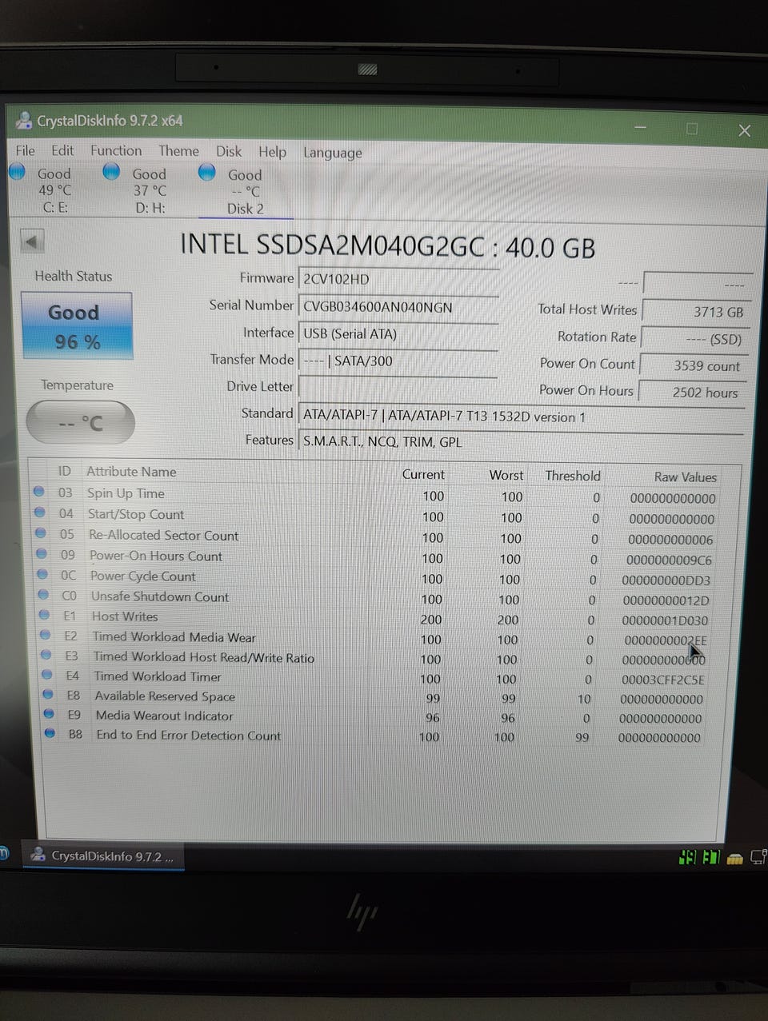
Task: Click the Power On Hours value 2502 hours
Action: 694,393
